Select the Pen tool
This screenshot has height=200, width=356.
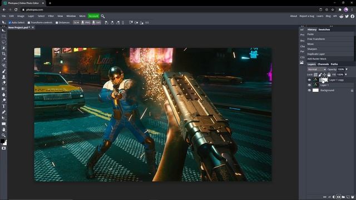point(3,112)
